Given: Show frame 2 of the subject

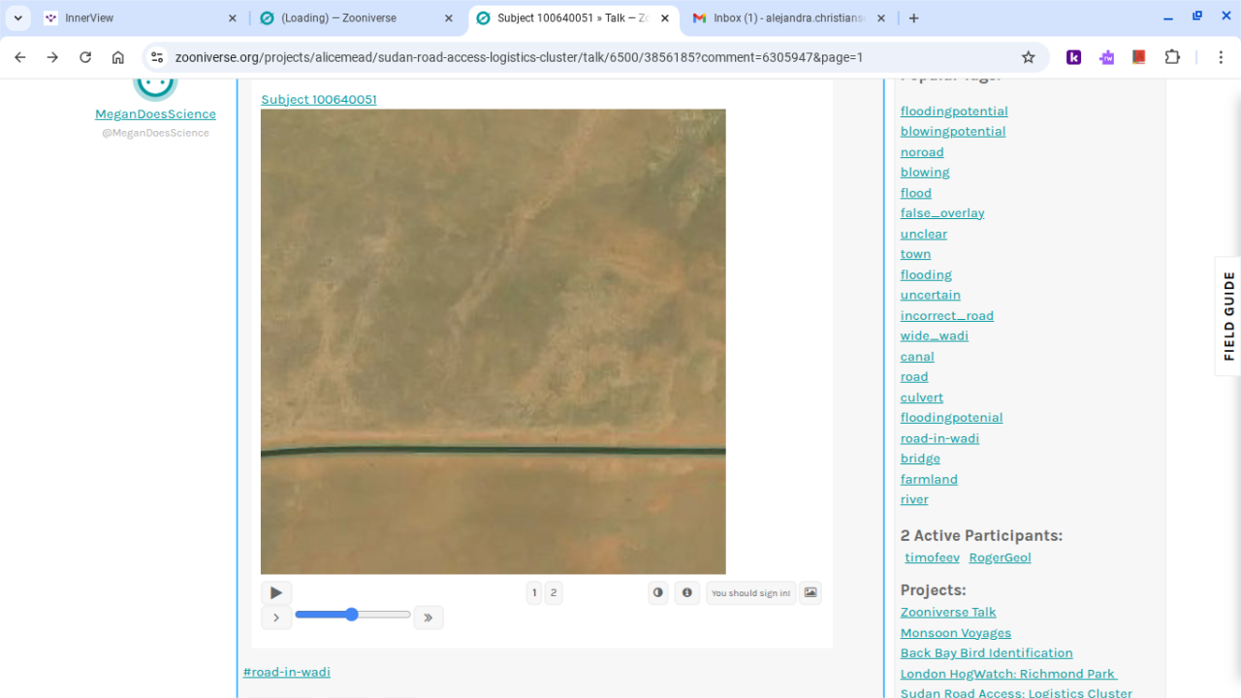Looking at the screenshot, I should click(x=554, y=593).
